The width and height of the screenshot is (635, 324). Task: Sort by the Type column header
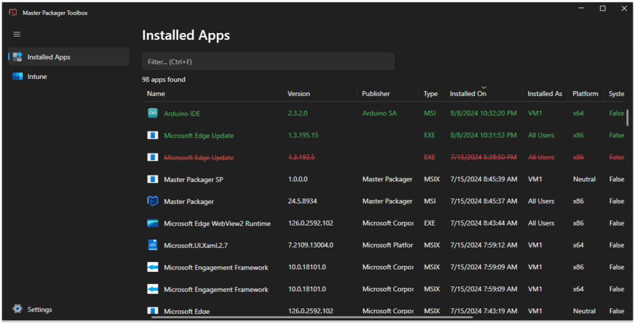430,94
